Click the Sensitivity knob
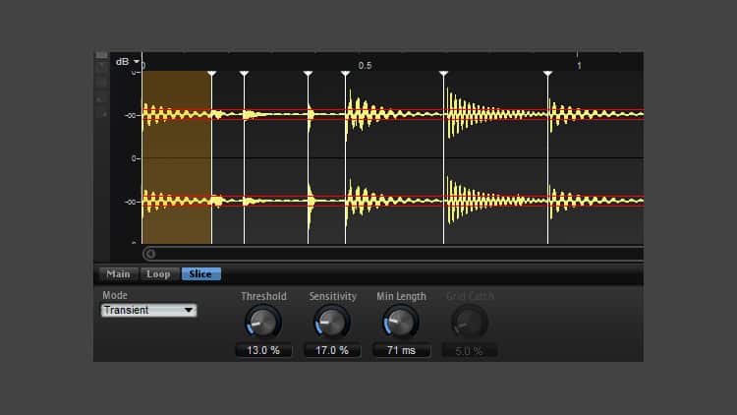The width and height of the screenshot is (737, 415). pyautogui.click(x=332, y=323)
